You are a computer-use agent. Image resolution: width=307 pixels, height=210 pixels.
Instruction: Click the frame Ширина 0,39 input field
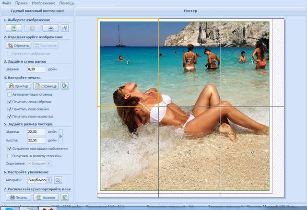click(x=36, y=70)
